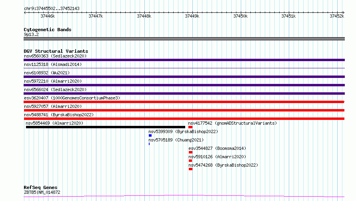Click the red bar under nsv5488741

tap(184, 119)
